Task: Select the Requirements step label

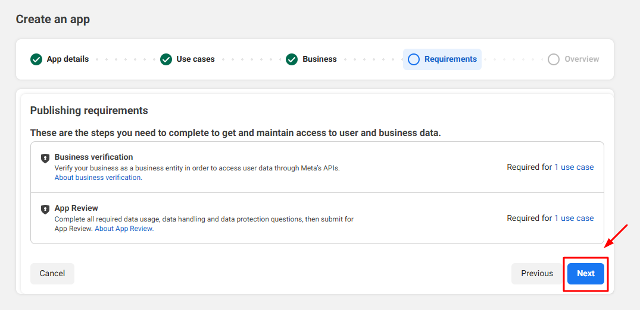Action: click(x=451, y=59)
